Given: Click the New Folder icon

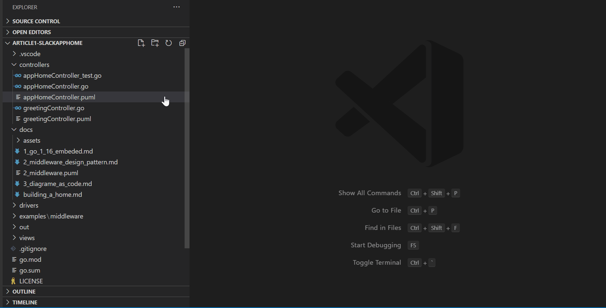Looking at the screenshot, I should 155,43.
